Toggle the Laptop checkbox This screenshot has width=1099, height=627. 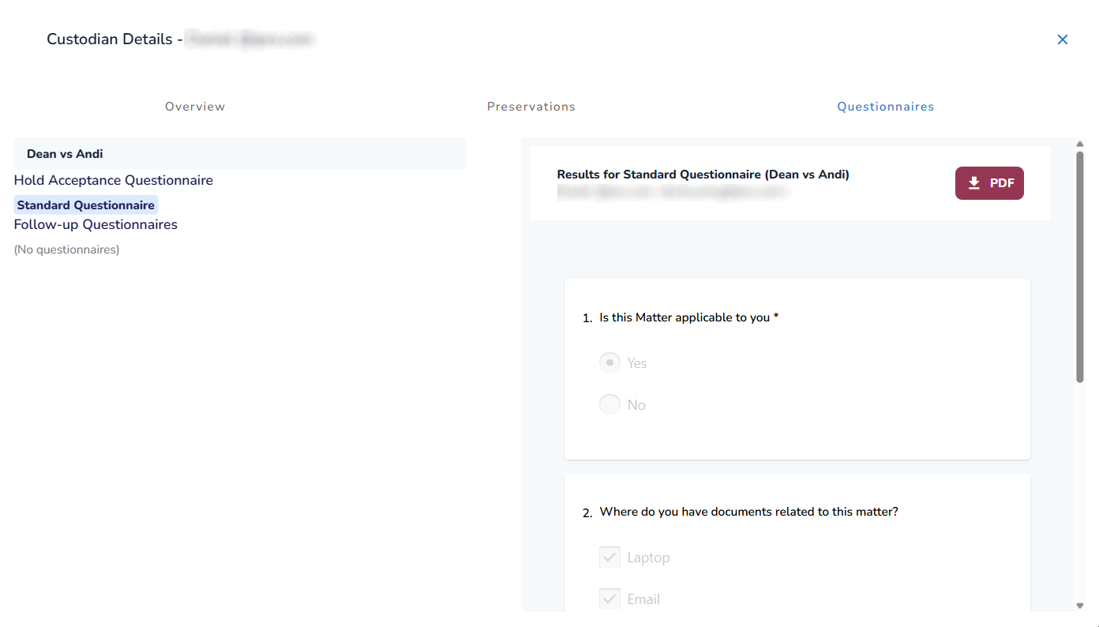610,557
